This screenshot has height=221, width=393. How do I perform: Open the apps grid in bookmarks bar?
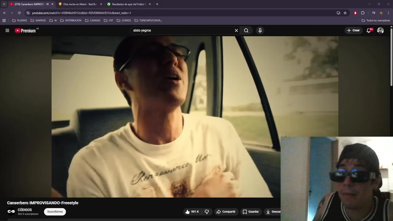tap(4, 21)
